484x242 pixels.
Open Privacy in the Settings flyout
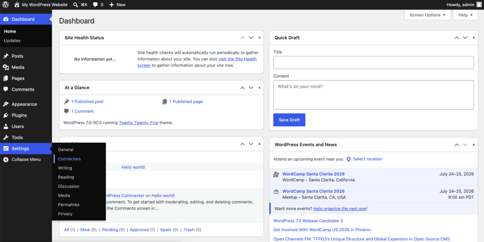click(65, 214)
